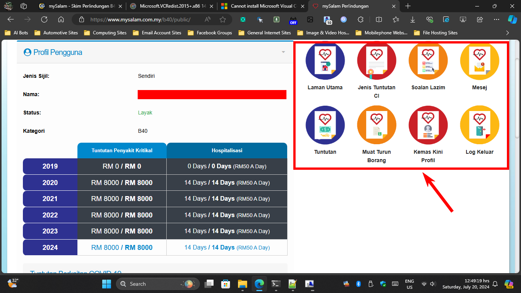Open the Copilot sidebar icon

coord(512,19)
